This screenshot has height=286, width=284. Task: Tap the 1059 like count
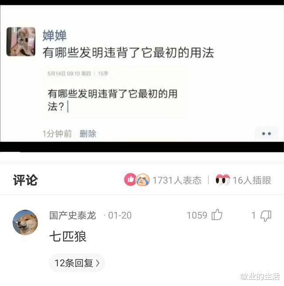point(197,215)
